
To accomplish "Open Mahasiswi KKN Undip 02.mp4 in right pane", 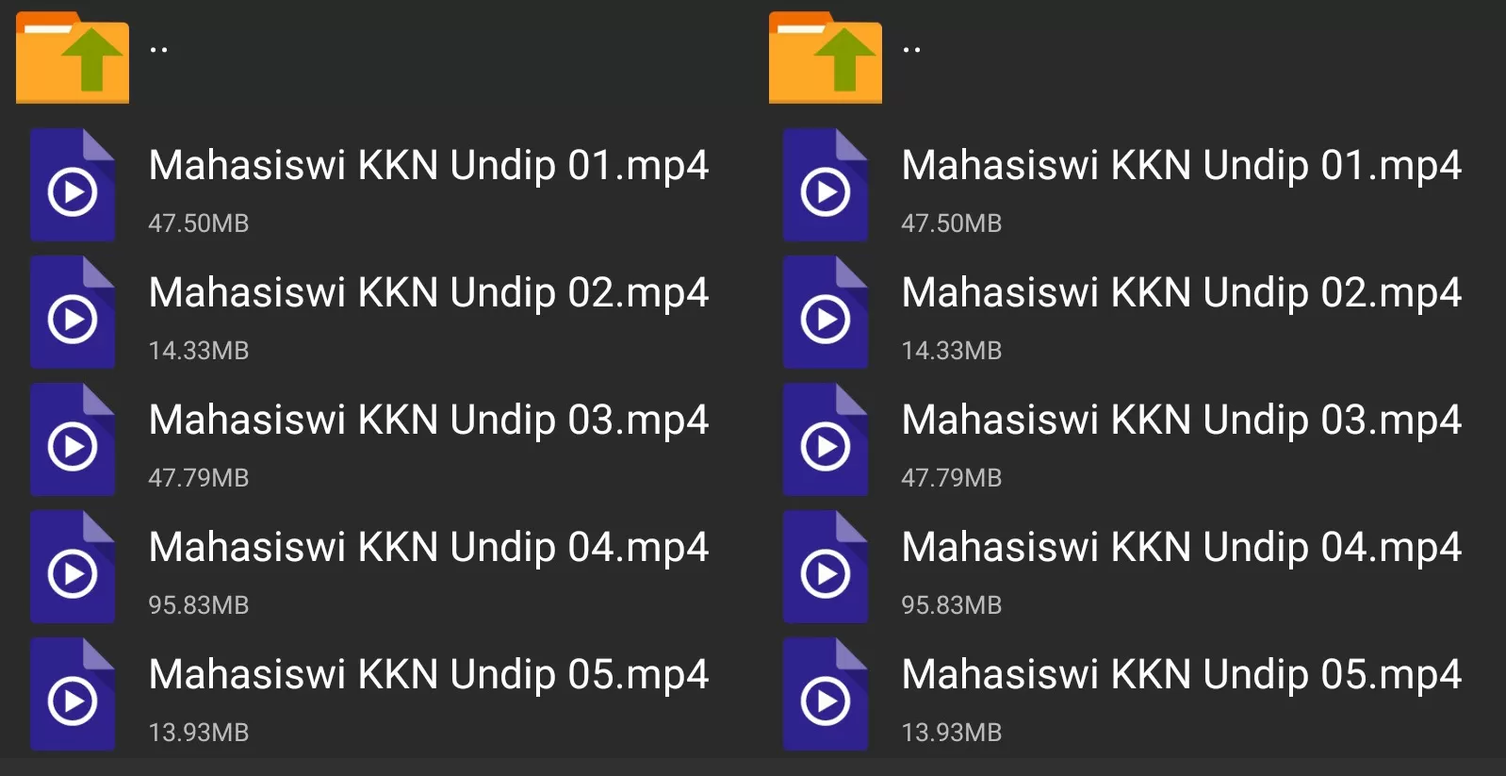I will (1130, 312).
